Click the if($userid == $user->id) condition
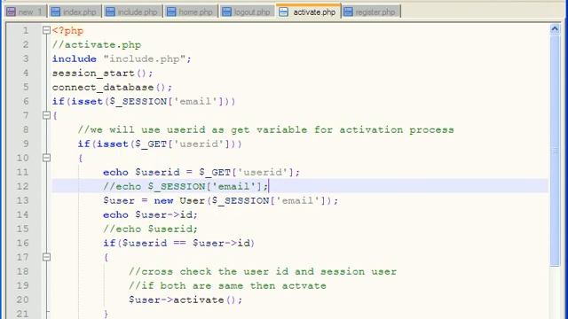This screenshot has width=568, height=319. point(179,243)
